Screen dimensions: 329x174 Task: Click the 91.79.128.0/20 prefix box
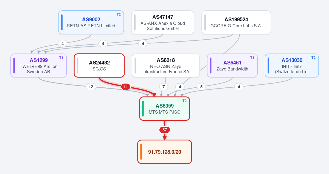click(165, 152)
